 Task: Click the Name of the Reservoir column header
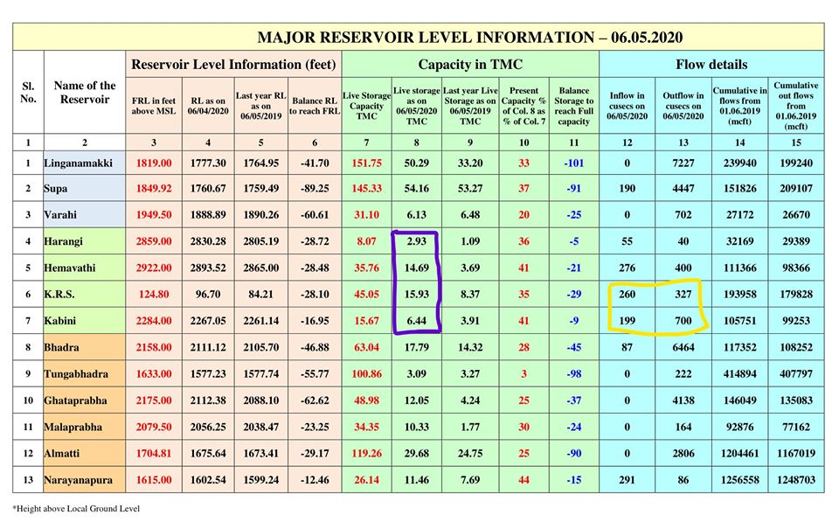click(85, 93)
